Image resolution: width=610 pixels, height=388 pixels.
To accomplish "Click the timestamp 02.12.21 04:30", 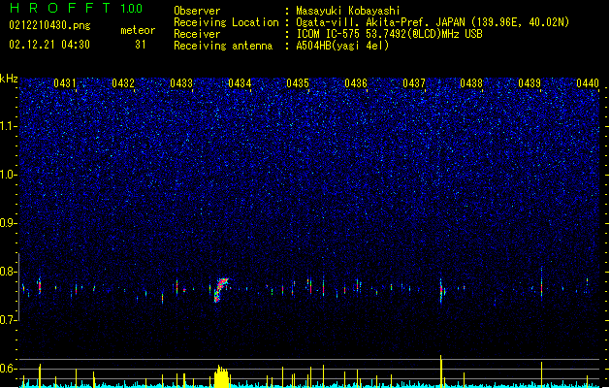I will [49, 45].
